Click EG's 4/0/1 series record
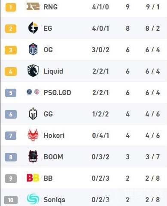The width and height of the screenshot is (167, 206). pyautogui.click(x=100, y=28)
